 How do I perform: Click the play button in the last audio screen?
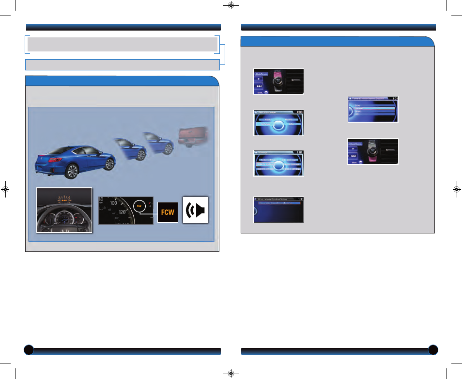[353, 149]
